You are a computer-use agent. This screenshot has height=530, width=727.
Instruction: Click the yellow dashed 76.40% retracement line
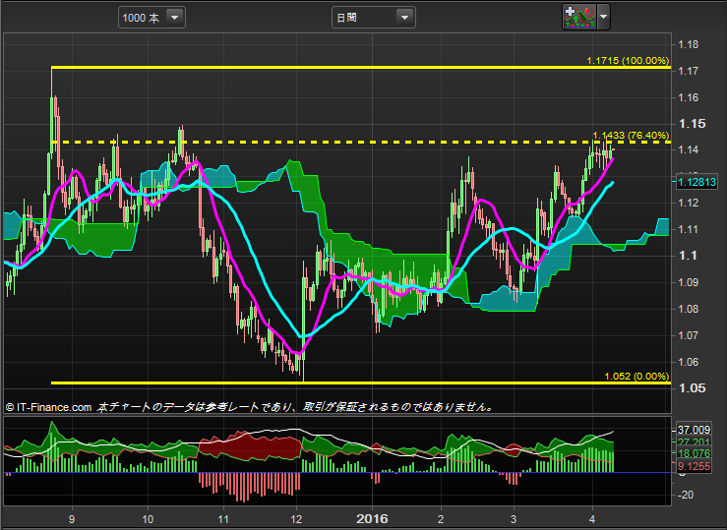point(361,142)
